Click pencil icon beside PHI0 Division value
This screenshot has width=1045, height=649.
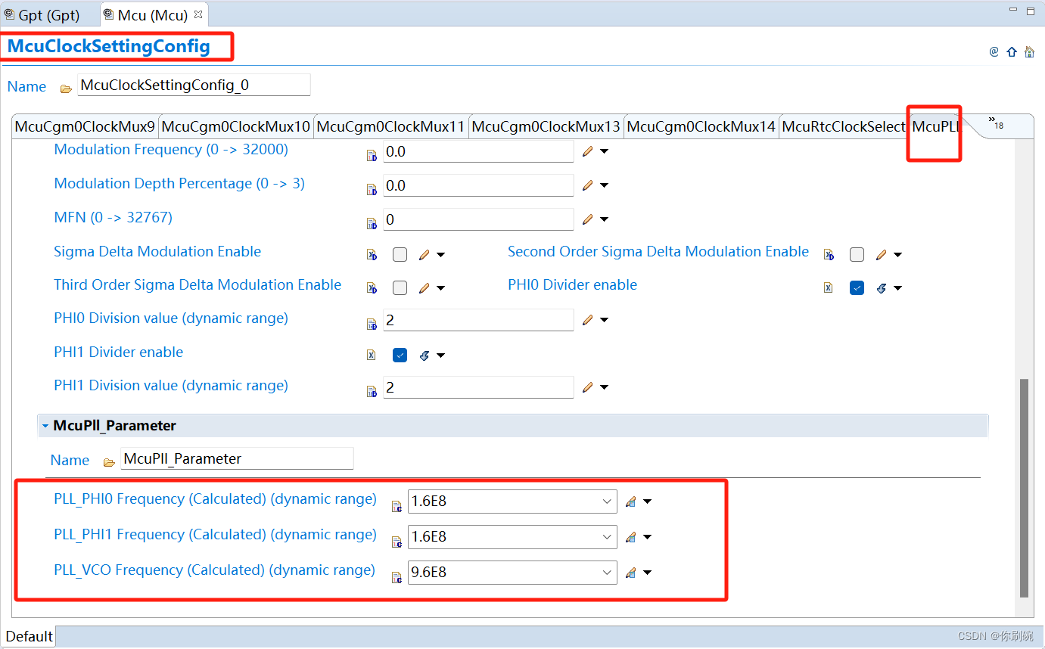click(588, 320)
